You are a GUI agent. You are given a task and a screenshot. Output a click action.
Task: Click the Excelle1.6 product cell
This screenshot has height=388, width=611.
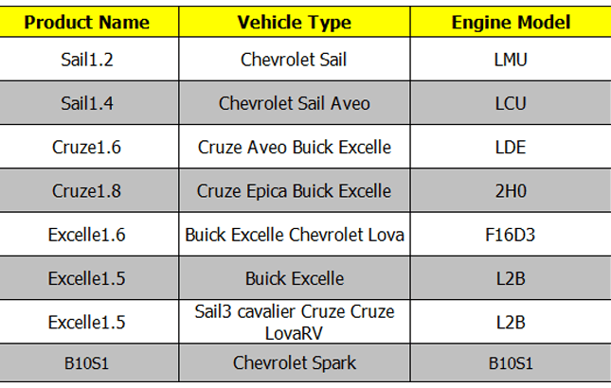(x=89, y=235)
